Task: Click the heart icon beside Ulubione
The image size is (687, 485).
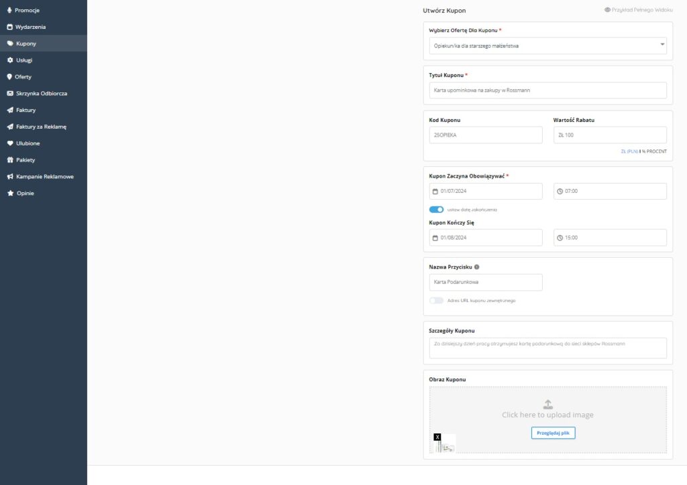Action: [x=9, y=143]
